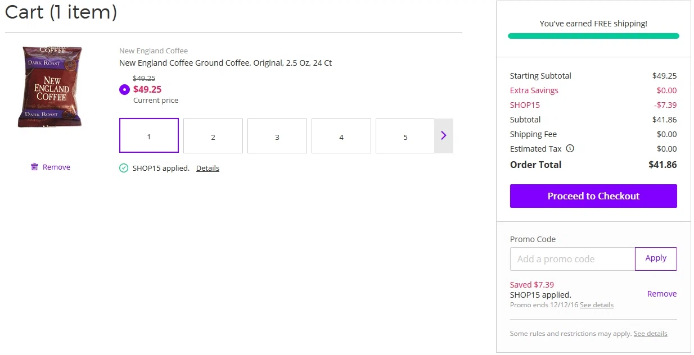Remove the coffee item from the cart

click(51, 167)
